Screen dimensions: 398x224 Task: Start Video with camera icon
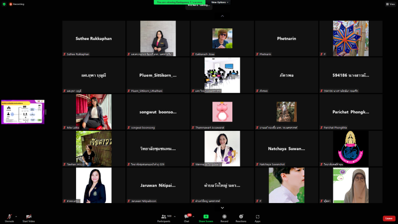tap(29, 217)
